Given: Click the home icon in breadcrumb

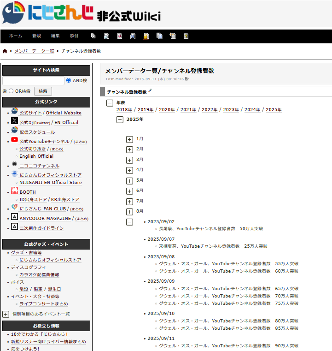Looking at the screenshot, I should click(5, 51).
